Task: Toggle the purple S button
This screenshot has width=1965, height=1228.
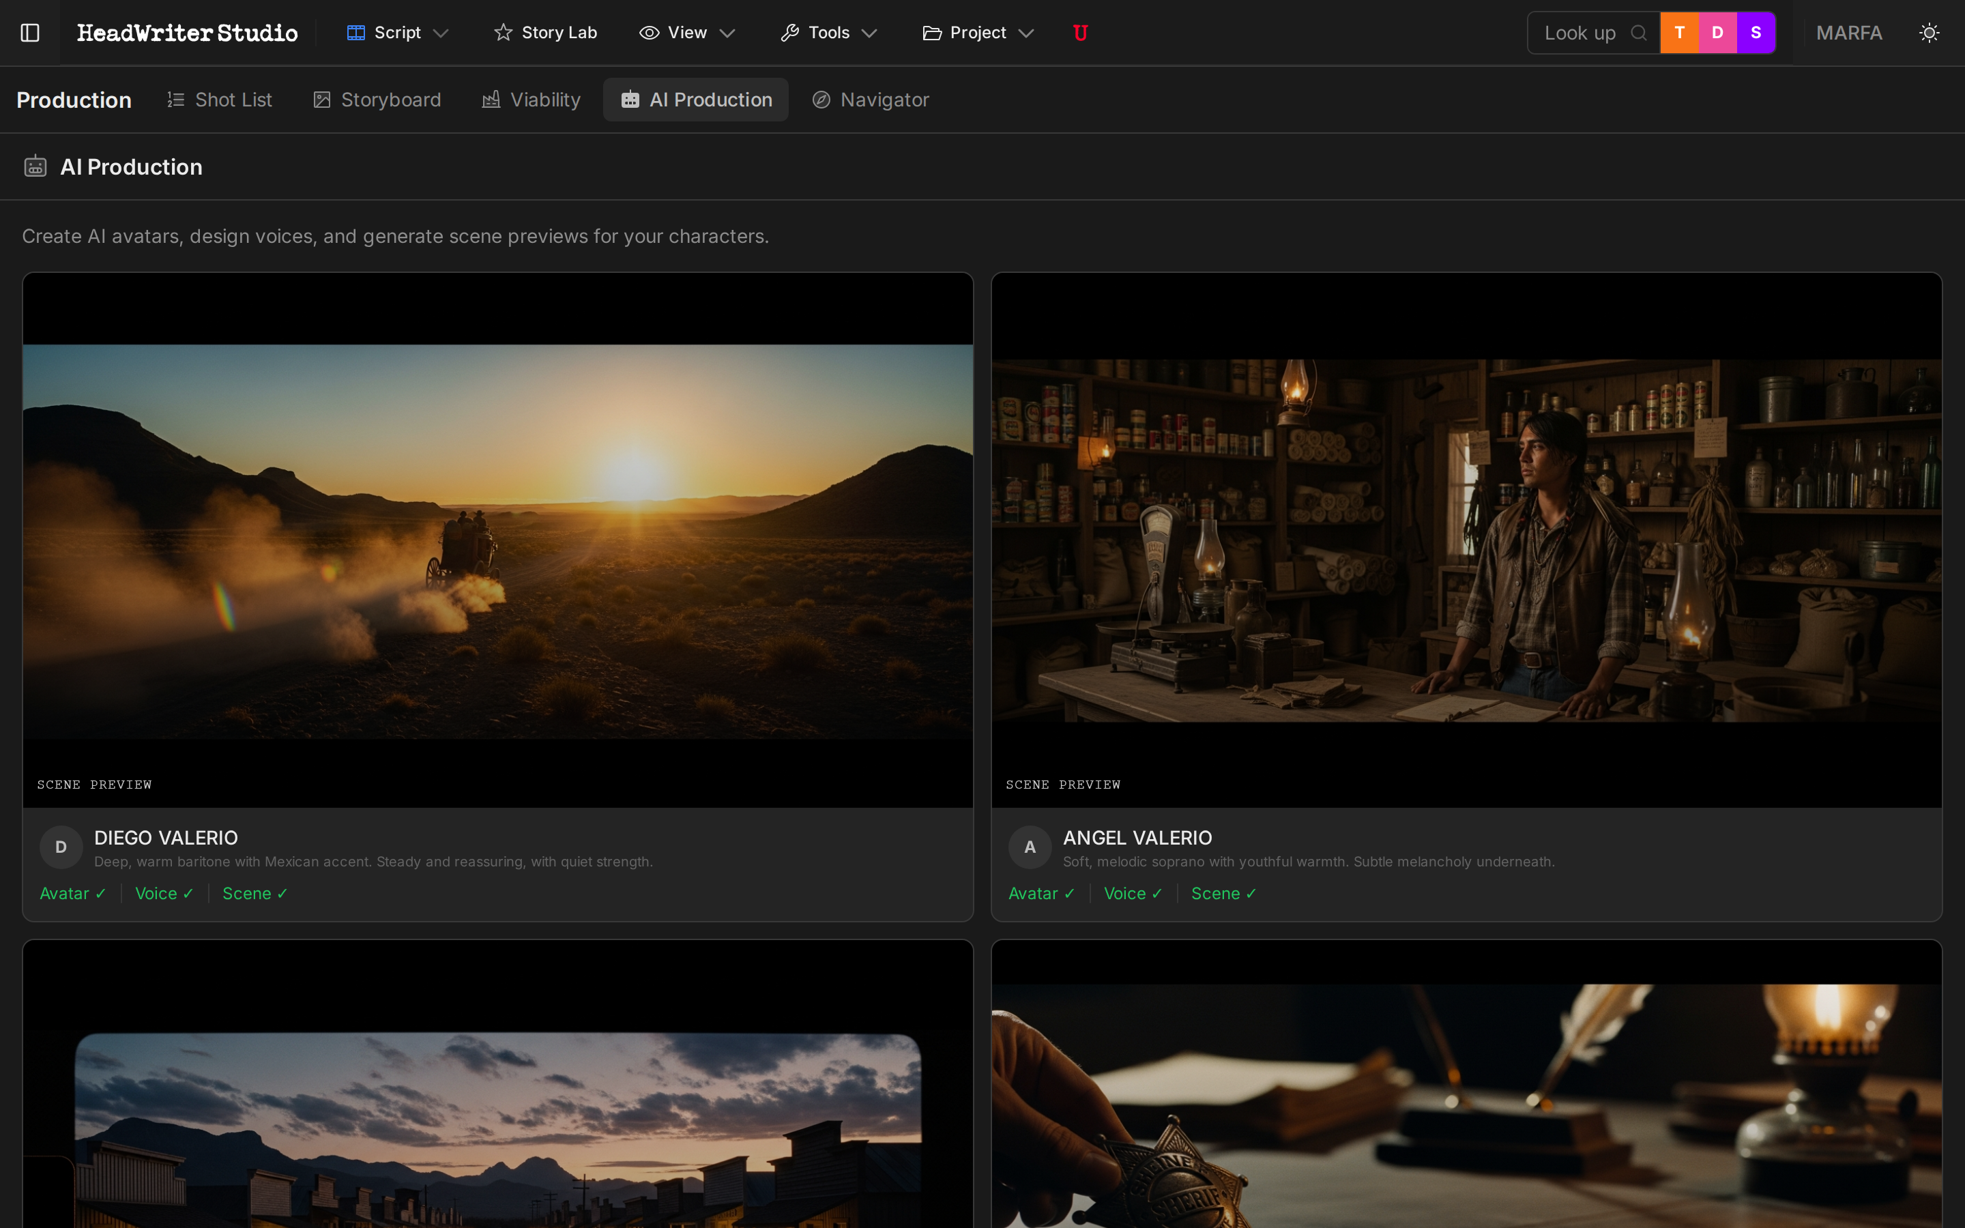Action: 1755,33
